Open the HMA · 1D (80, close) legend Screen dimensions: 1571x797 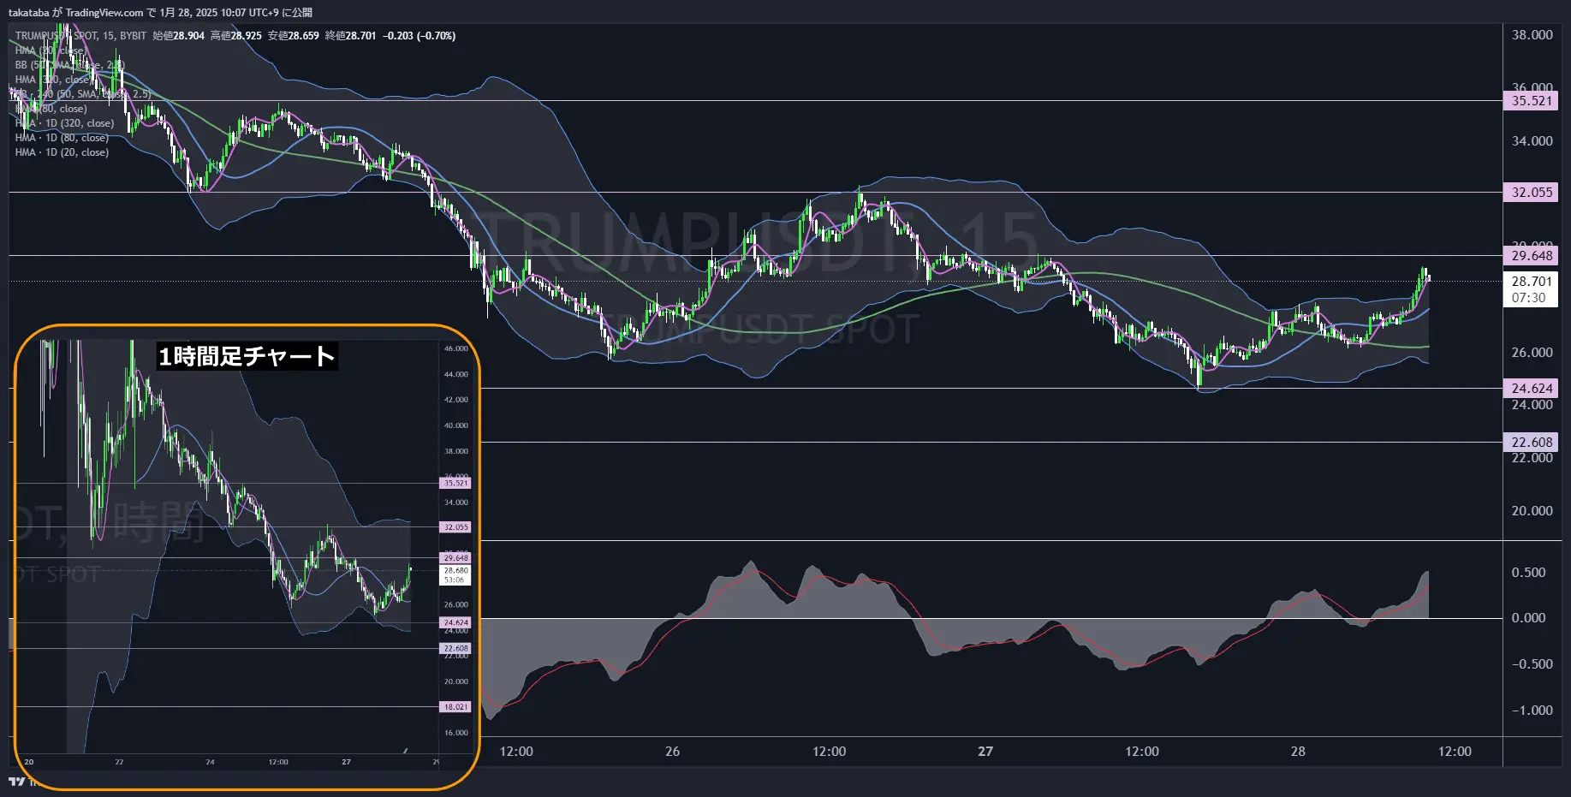click(x=62, y=138)
